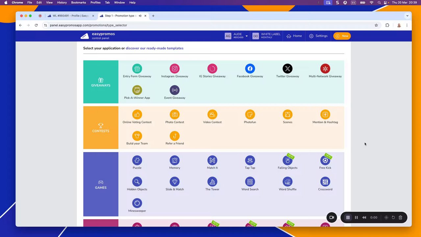This screenshot has height=237, width=421.
Task: Choose the new Falling Objects game
Action: [287, 163]
